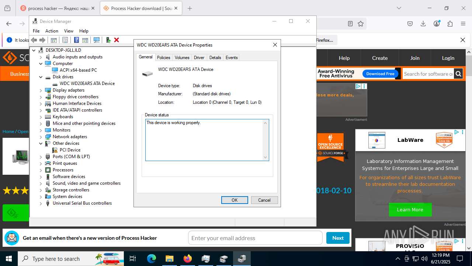Close the device properties dialog

click(275, 45)
